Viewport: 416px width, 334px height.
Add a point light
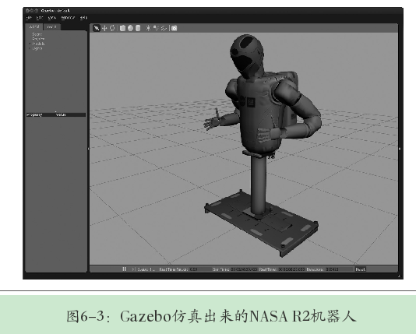tap(148, 28)
